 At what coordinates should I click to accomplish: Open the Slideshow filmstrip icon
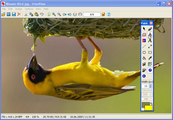pyautogui.click(x=8, y=14)
